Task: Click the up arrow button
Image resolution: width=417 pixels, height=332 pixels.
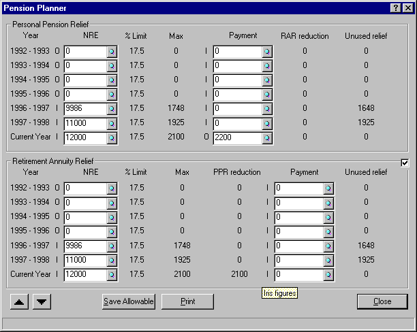Action: point(19,301)
